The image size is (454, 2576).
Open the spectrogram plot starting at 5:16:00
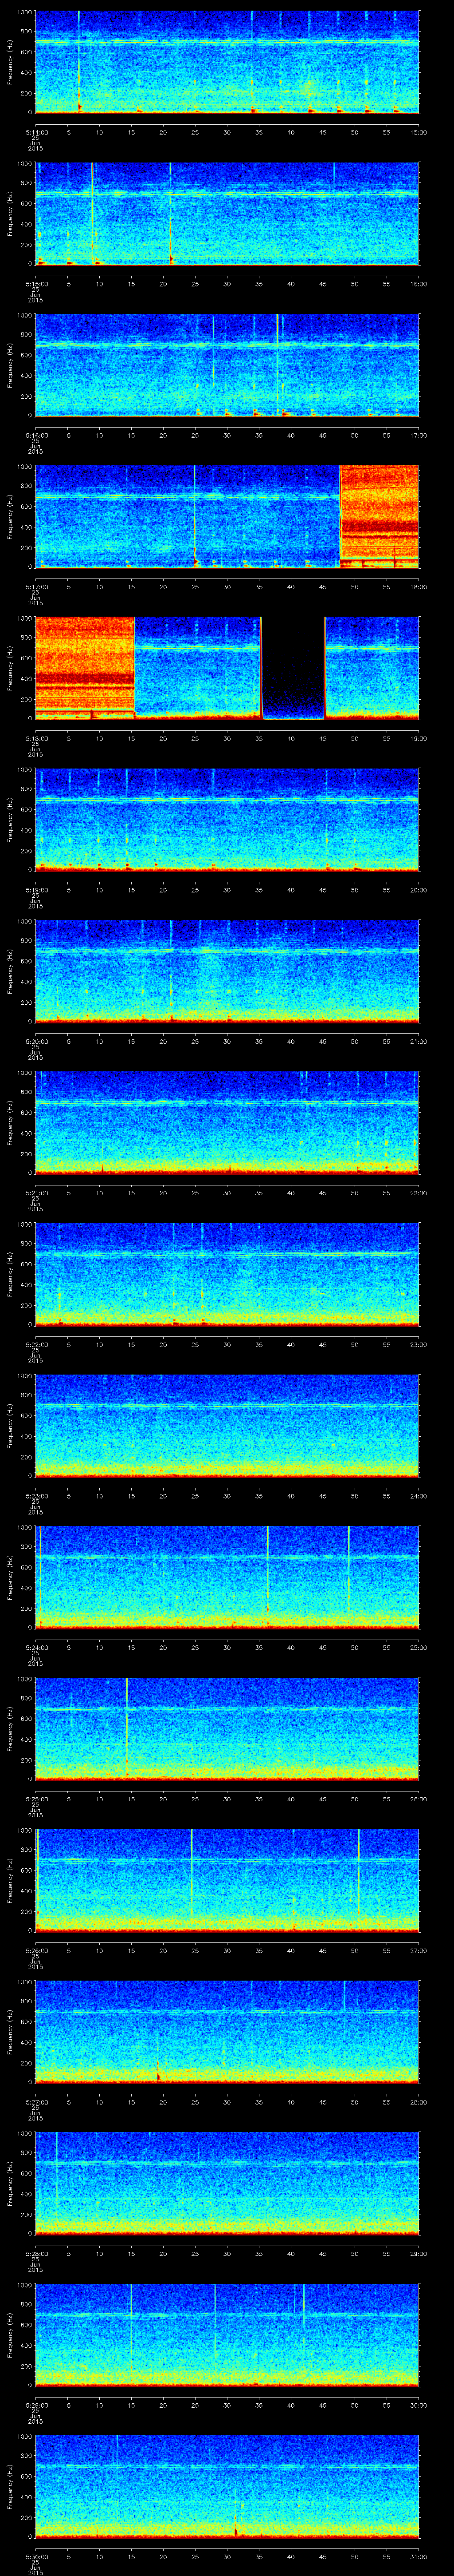tap(227, 365)
